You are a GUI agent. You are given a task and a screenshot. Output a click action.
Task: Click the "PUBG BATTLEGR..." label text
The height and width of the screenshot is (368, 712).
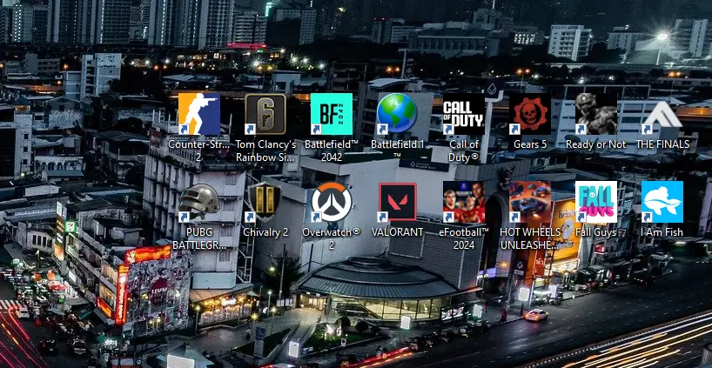198,238
